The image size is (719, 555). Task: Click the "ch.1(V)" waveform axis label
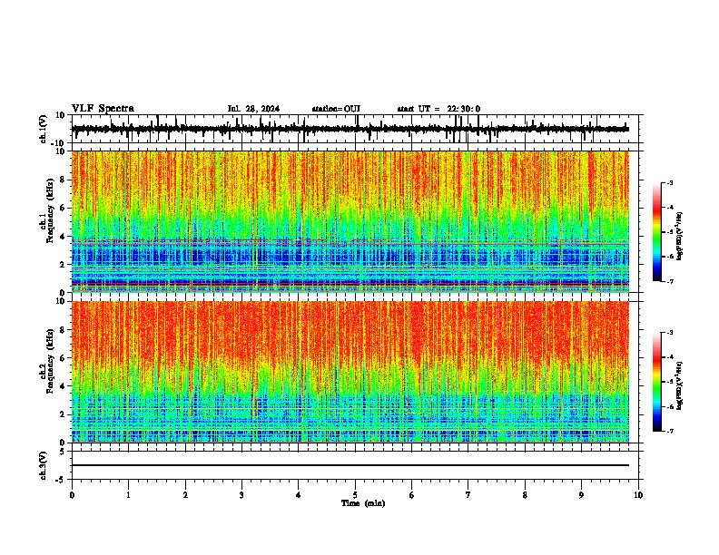click(44, 129)
